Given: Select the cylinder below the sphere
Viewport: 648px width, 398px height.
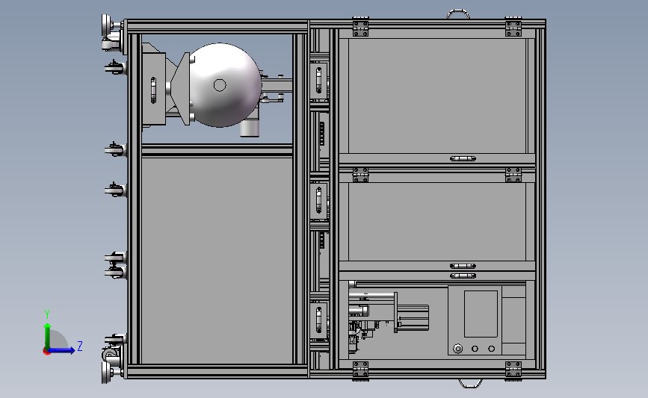Looking at the screenshot, I should [x=250, y=128].
